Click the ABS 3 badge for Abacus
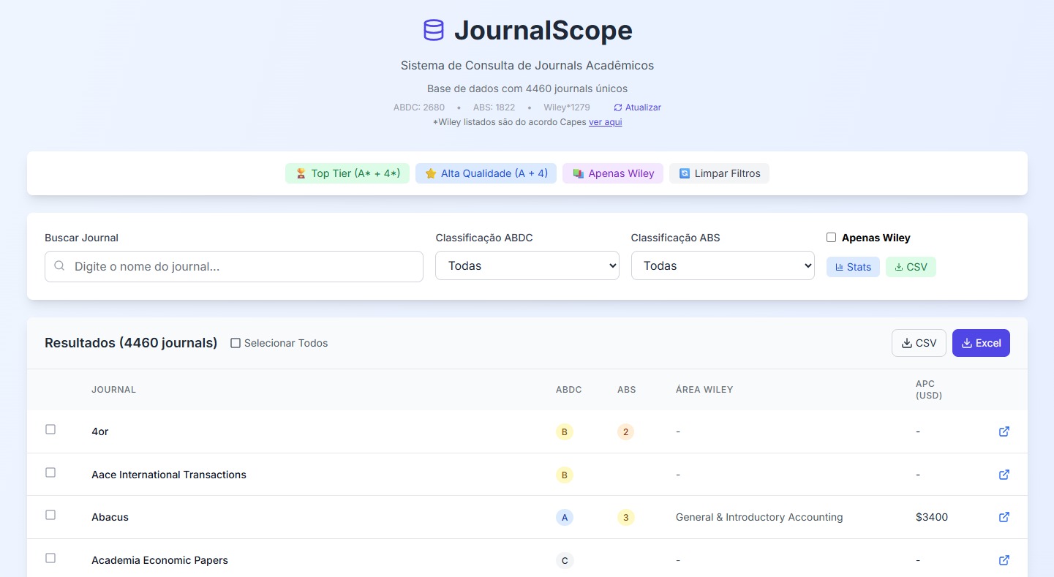 point(625,517)
